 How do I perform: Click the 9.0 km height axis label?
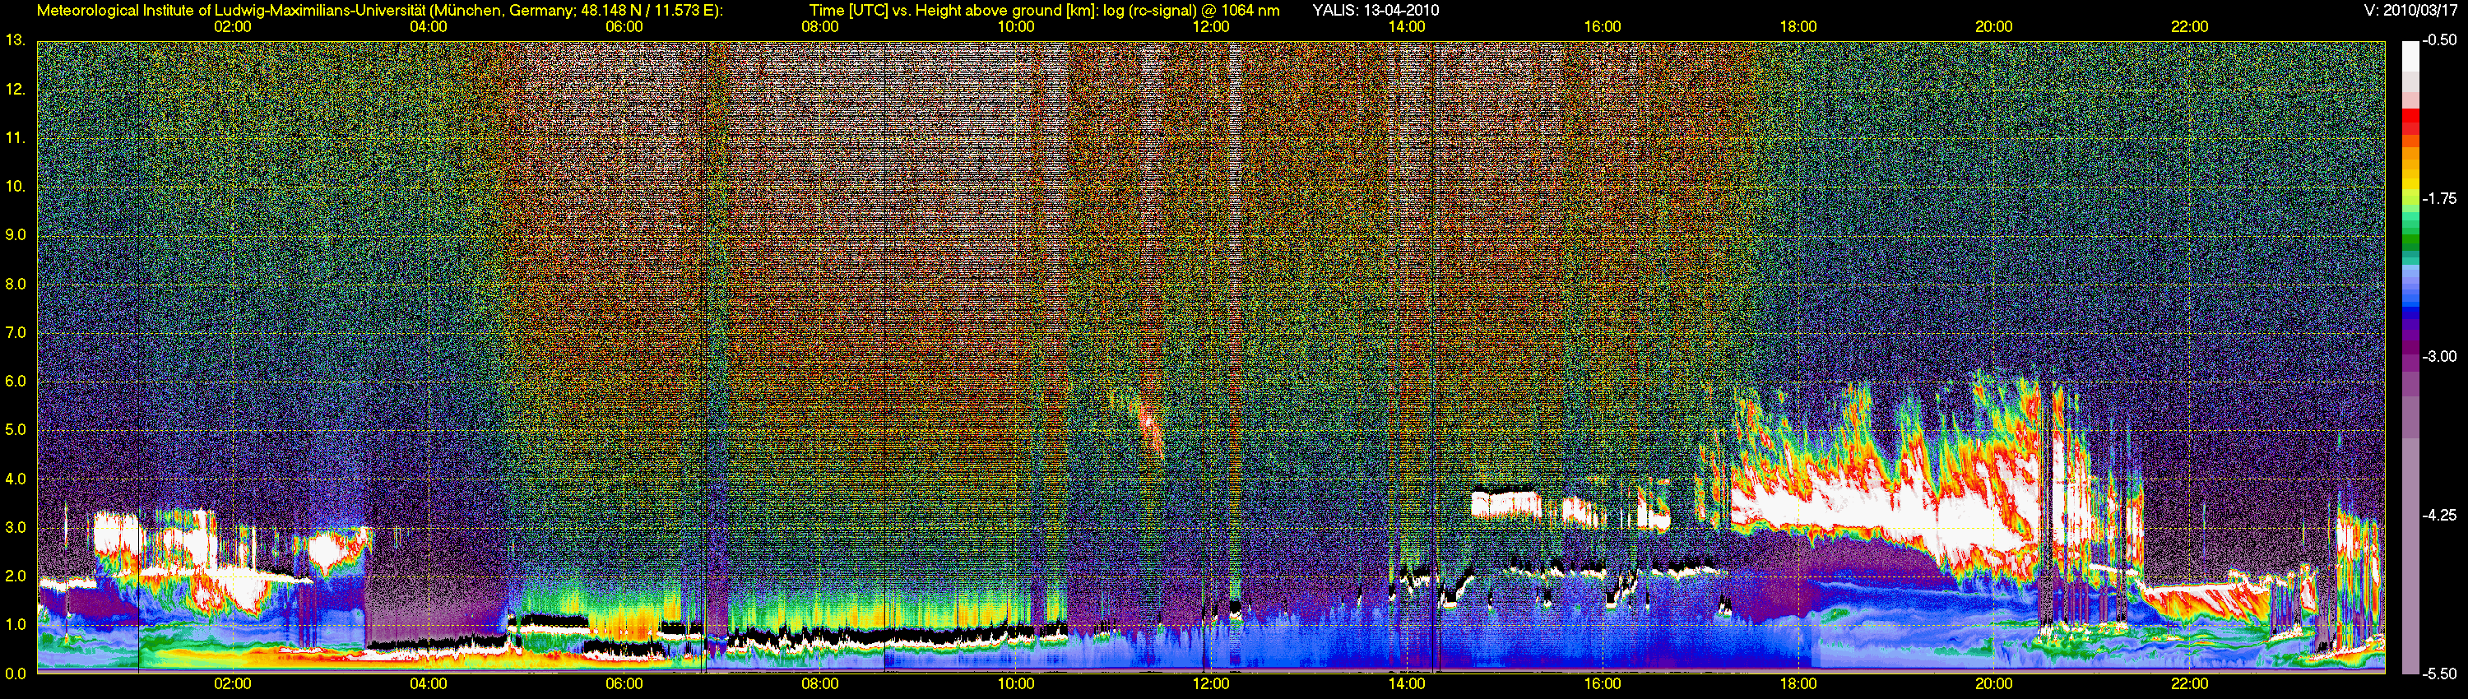tap(16, 234)
